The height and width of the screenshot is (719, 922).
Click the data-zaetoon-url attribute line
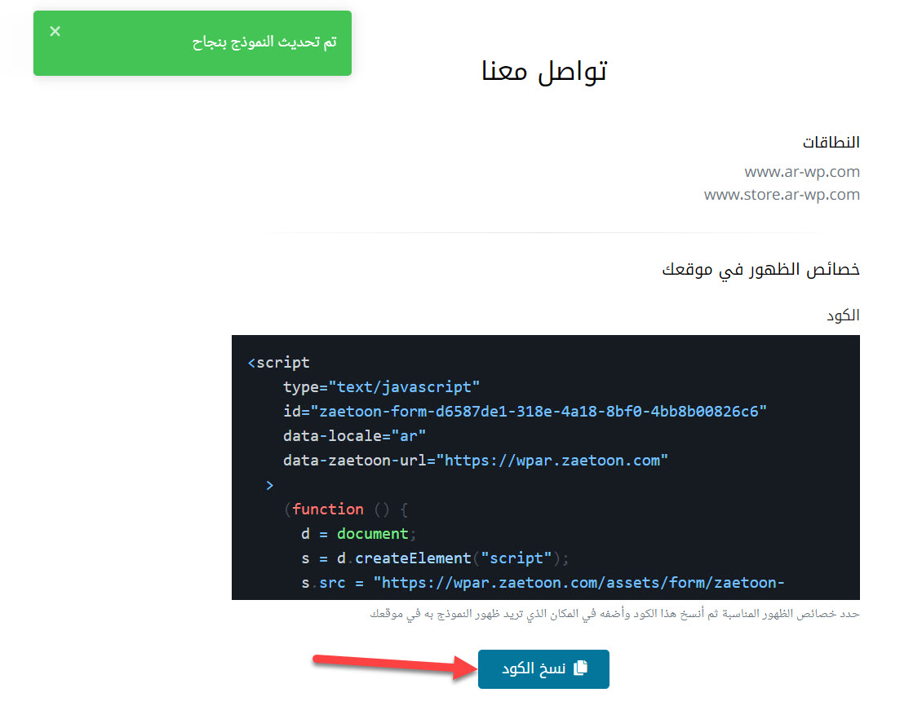tap(475, 461)
